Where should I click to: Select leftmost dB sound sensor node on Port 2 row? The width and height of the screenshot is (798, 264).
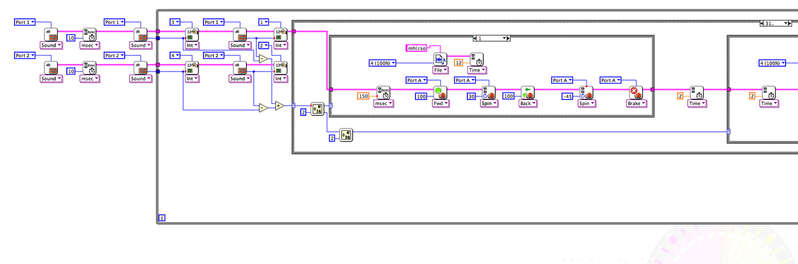tap(51, 68)
